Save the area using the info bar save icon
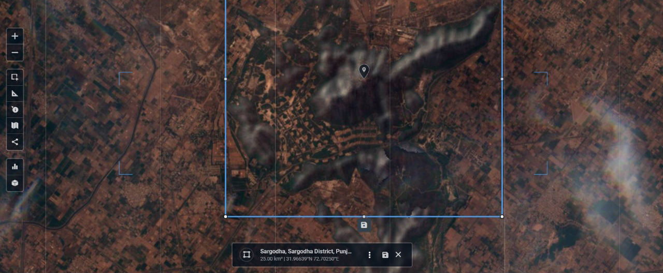663x273 pixels. pos(385,254)
